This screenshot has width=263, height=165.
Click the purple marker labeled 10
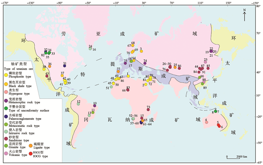click(95, 106)
